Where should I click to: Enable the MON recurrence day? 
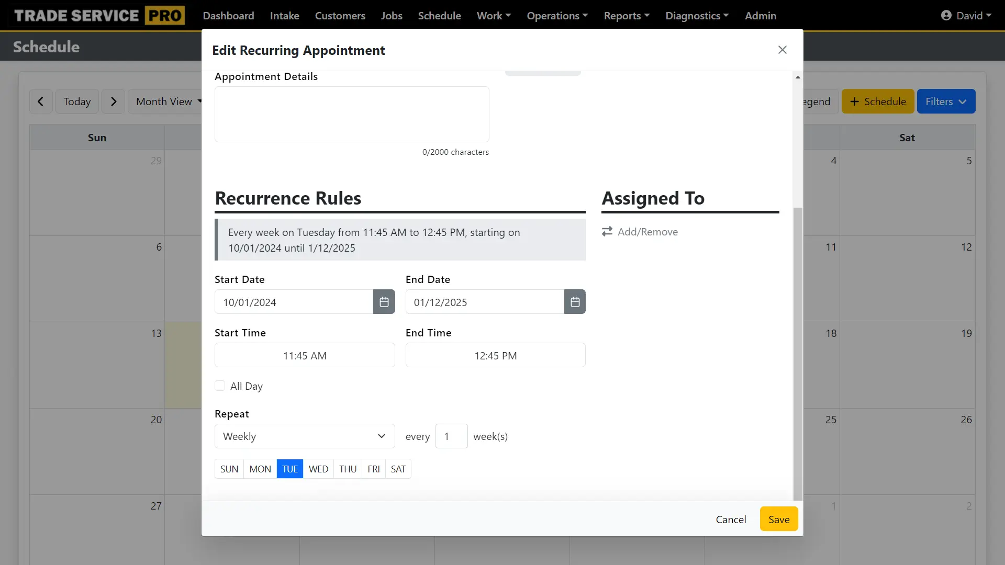click(x=260, y=469)
